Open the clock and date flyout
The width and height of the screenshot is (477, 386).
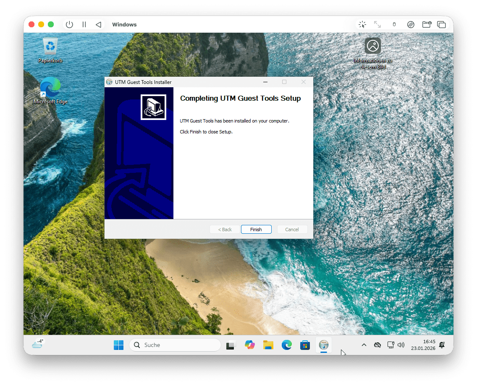pos(423,345)
